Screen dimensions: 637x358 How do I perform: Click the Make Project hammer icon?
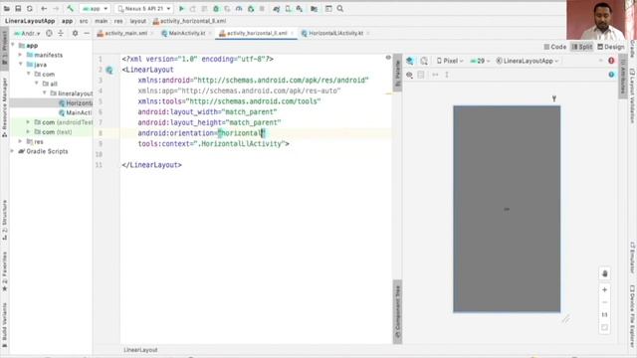tap(71, 9)
